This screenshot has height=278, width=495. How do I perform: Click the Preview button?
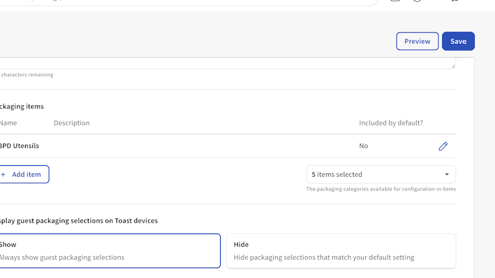pyautogui.click(x=417, y=41)
